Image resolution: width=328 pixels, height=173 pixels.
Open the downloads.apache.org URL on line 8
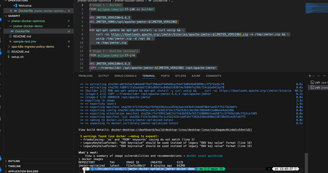(180, 34)
